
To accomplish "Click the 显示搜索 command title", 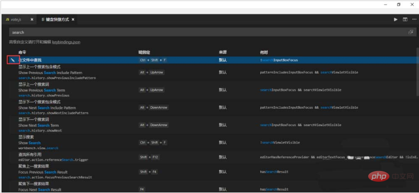I will [26, 137].
